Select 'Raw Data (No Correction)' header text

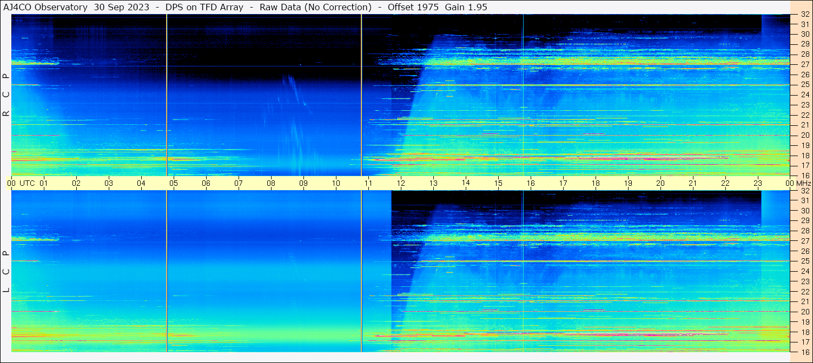coord(315,7)
